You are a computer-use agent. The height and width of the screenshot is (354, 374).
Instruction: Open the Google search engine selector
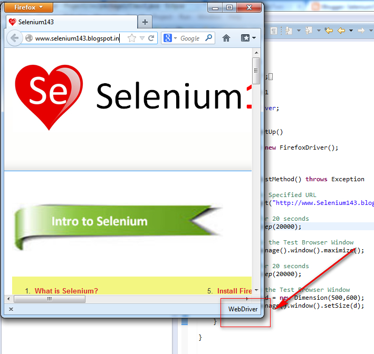click(170, 38)
